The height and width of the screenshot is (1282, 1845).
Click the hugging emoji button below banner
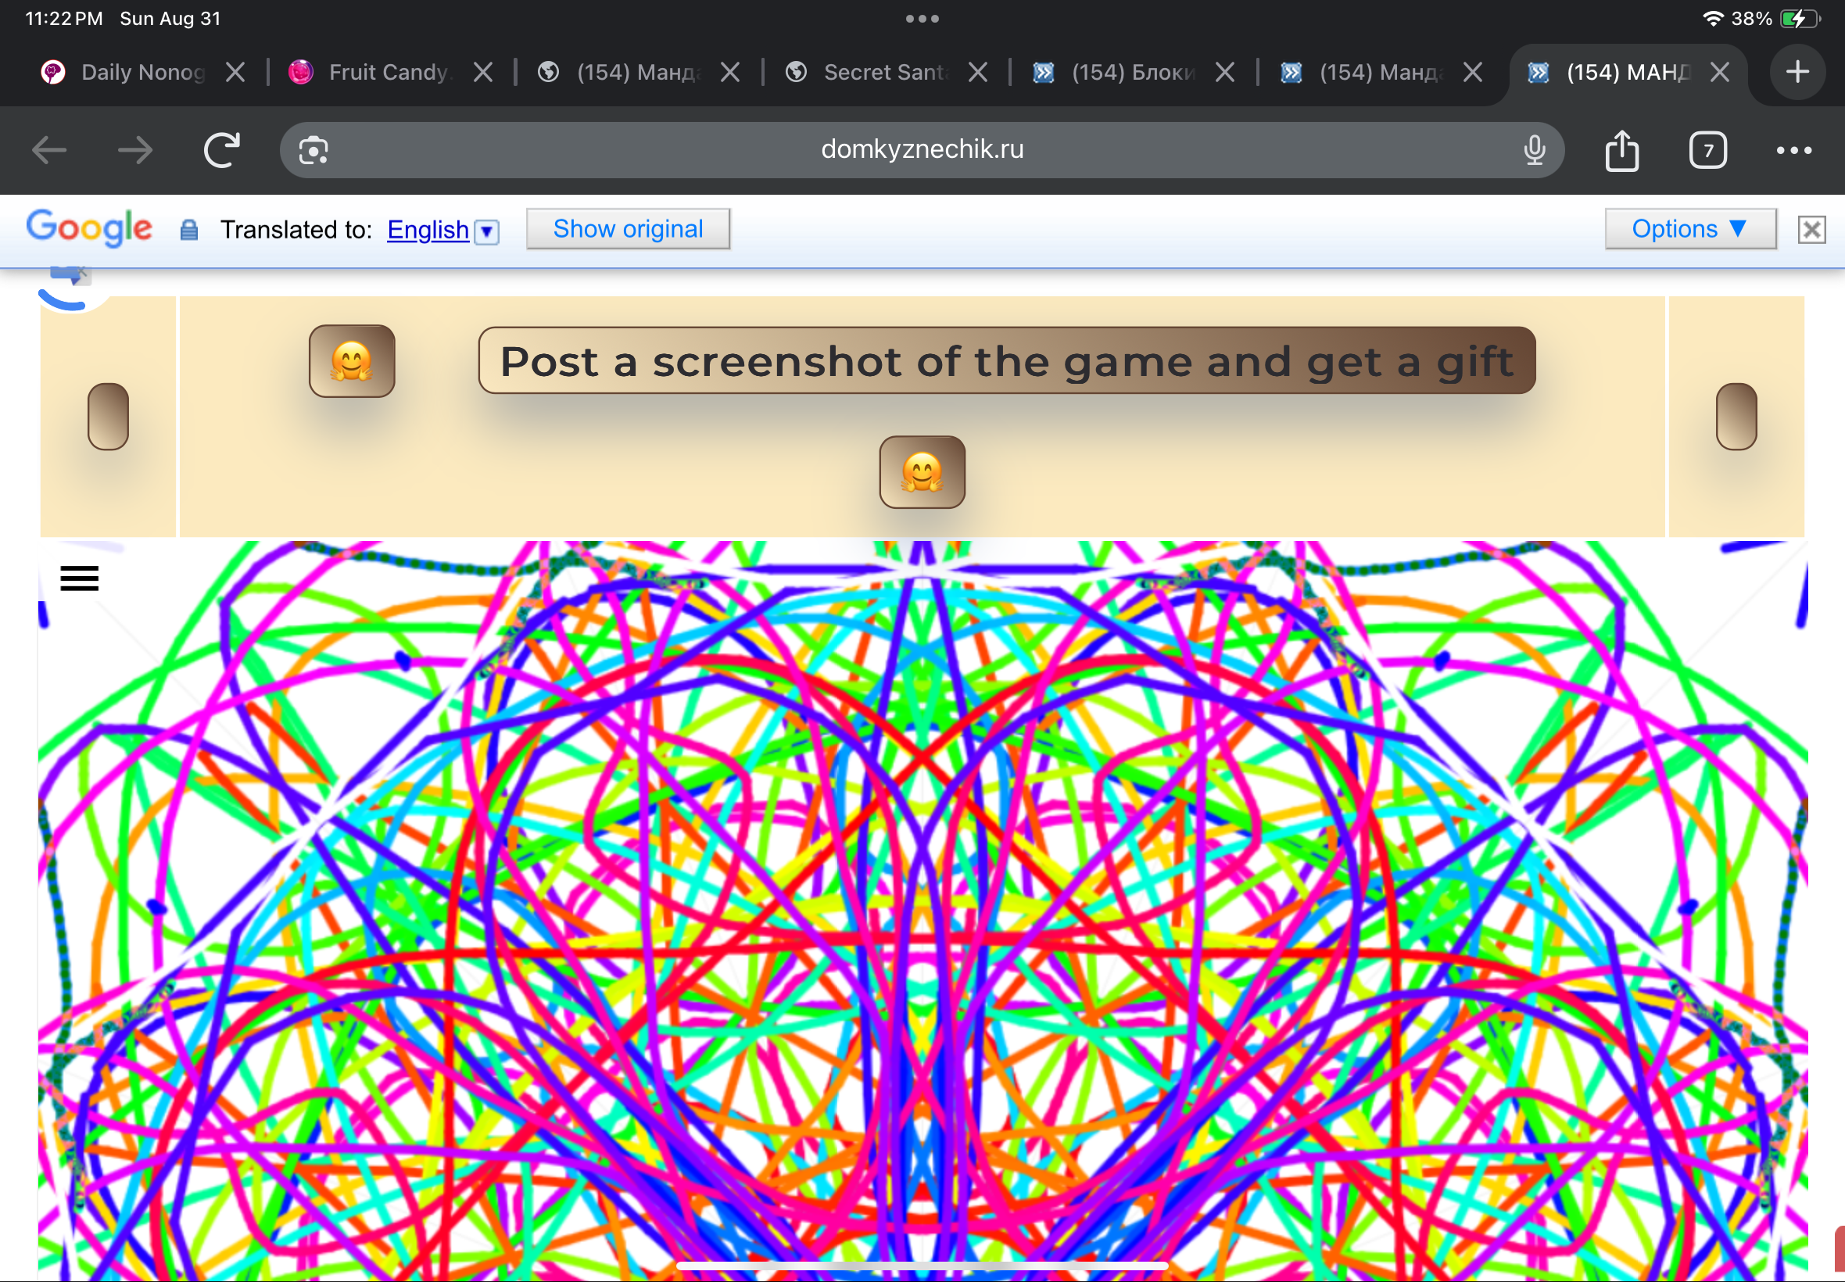pos(922,471)
